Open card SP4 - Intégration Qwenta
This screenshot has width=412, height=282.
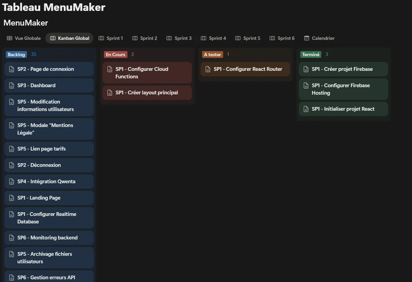[x=49, y=182]
